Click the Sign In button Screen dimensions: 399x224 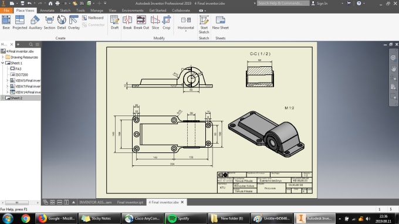[x=319, y=4]
